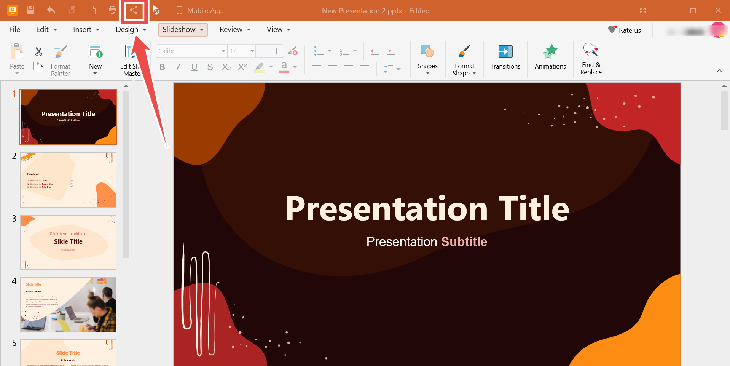This screenshot has height=366, width=730.
Task: Open the Edit menu
Action: click(x=46, y=29)
